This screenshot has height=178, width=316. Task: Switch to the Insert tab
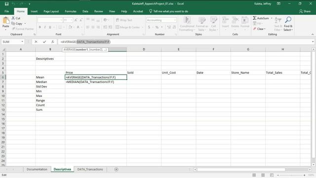34,11
